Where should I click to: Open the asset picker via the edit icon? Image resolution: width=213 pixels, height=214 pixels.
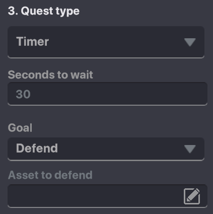[192, 196]
